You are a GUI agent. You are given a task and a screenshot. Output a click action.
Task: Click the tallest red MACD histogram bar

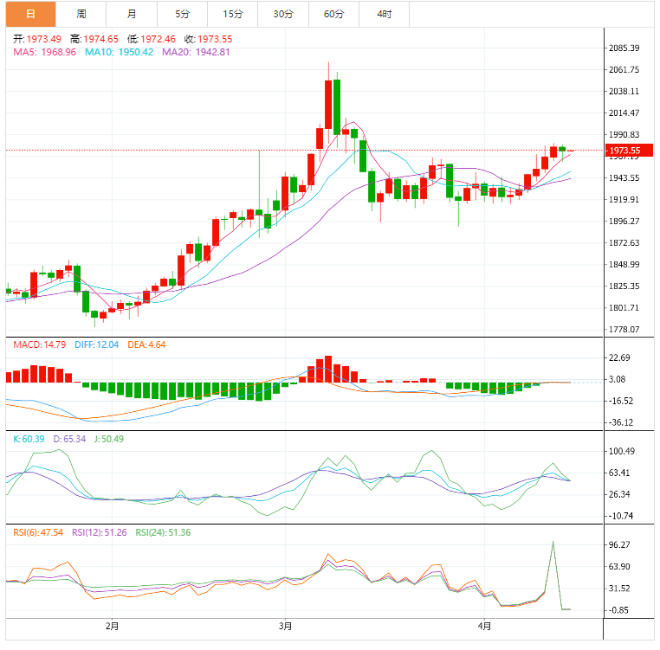[328, 369]
